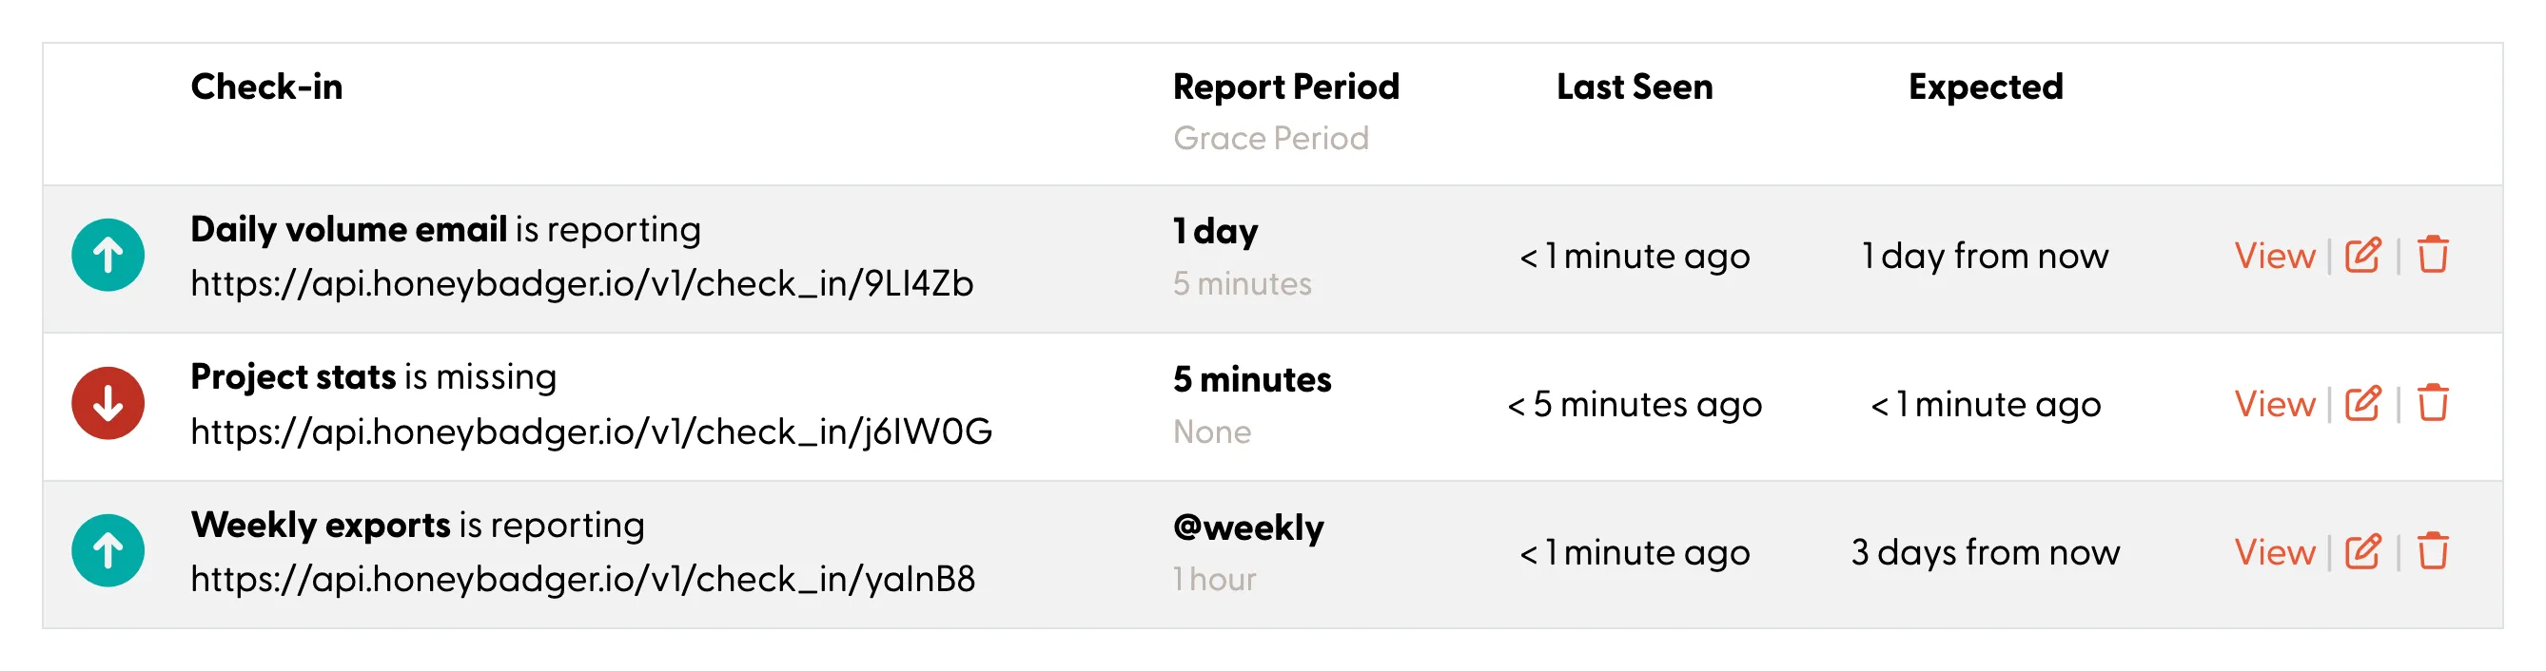Click View next to Project stats

coord(2275,403)
